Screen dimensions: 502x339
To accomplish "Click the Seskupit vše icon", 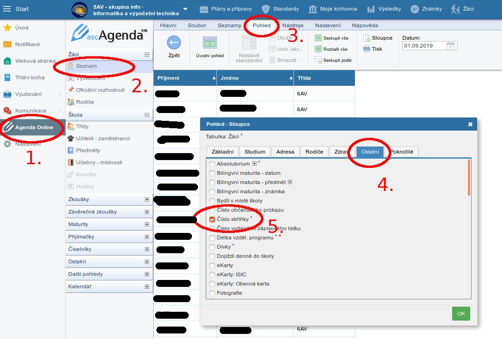I will coord(318,38).
